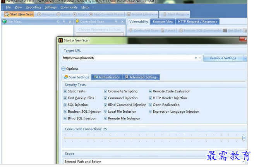This screenshot has width=254, height=168.
Task: Click Skip Current Phase in toolbar
Action: 106,14
